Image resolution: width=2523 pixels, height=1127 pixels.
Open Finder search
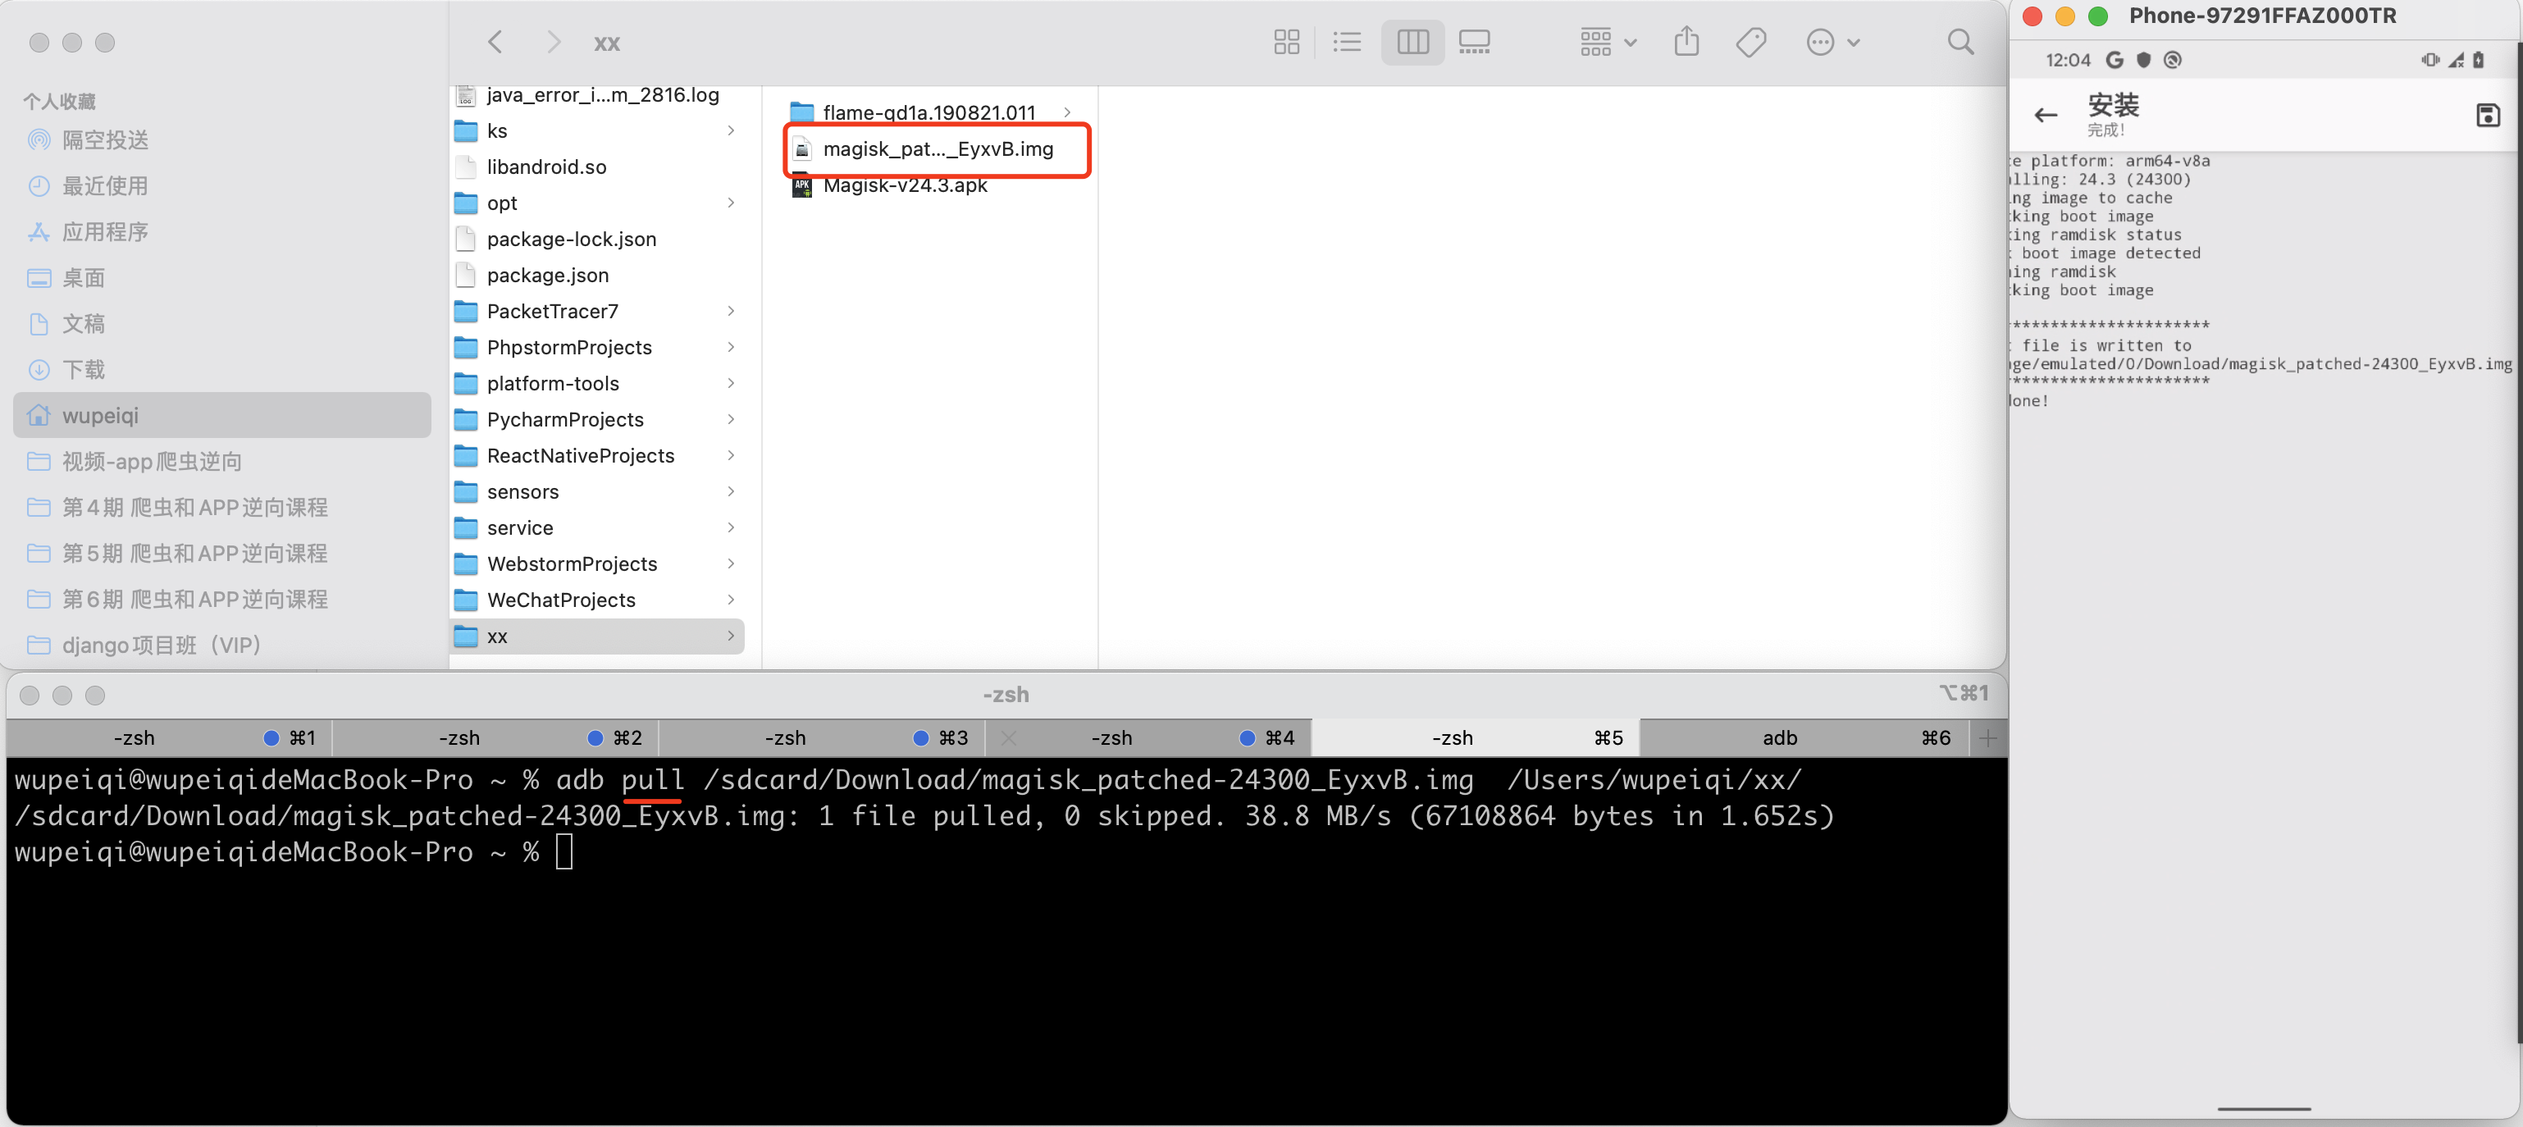[x=1961, y=42]
